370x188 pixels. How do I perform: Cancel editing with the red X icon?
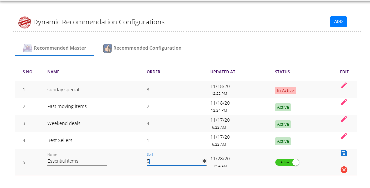click(344, 170)
